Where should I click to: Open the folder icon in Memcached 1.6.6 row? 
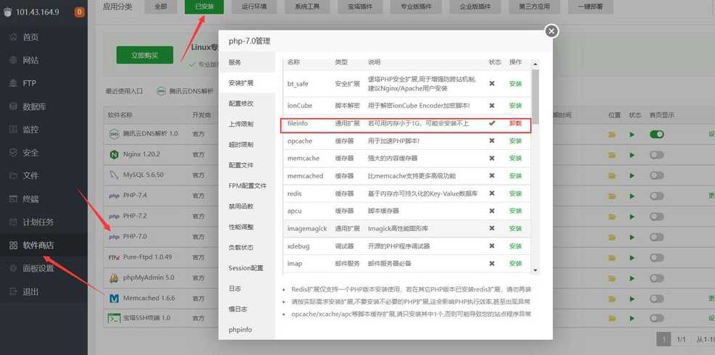[x=612, y=298]
